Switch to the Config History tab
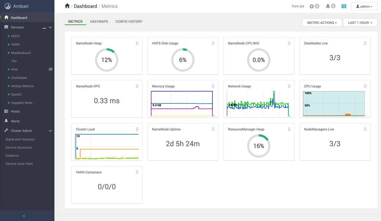Screen dimensions: 381x221 tap(129, 21)
